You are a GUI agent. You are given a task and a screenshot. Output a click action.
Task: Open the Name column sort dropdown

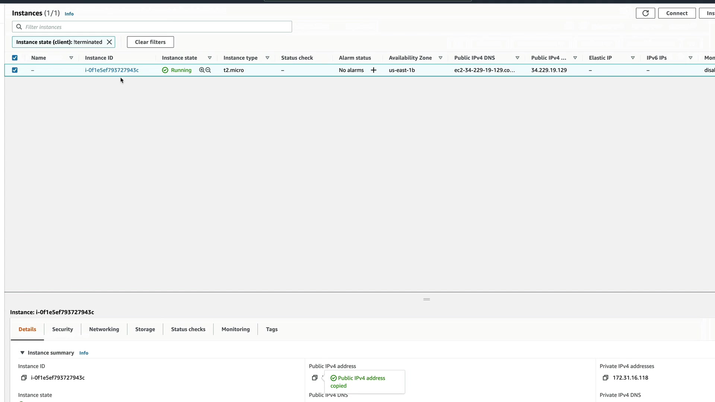coord(71,58)
